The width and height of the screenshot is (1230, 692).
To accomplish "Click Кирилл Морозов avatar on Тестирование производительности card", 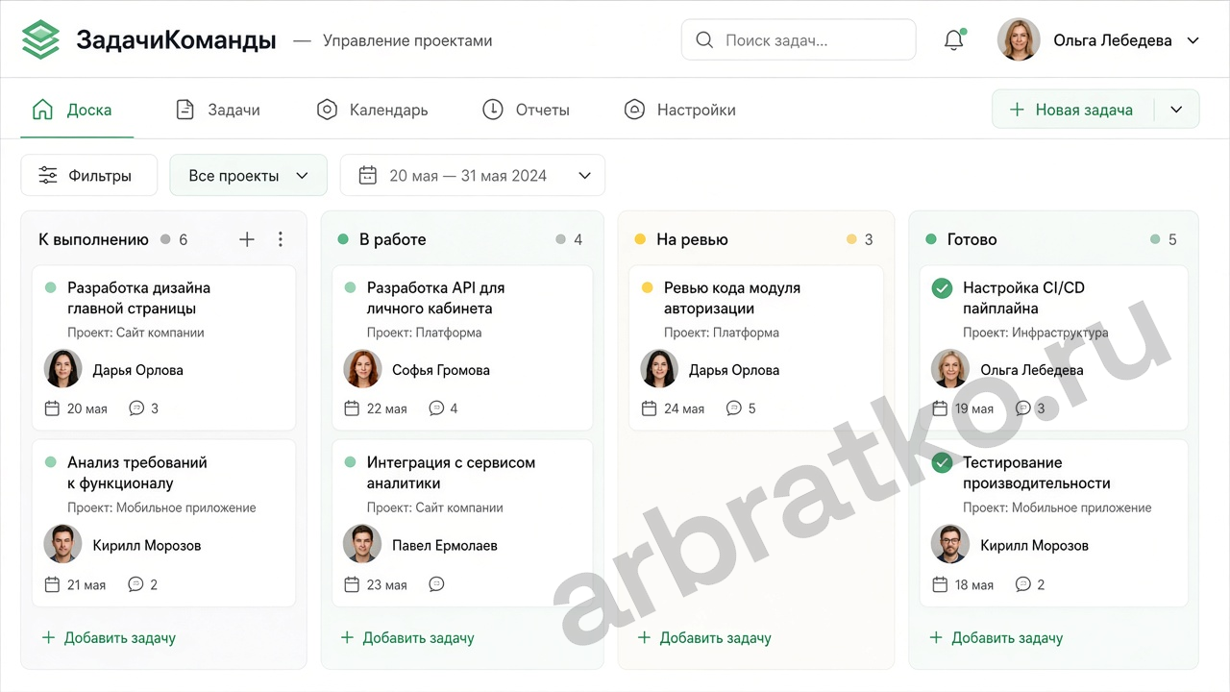I will [x=950, y=544].
